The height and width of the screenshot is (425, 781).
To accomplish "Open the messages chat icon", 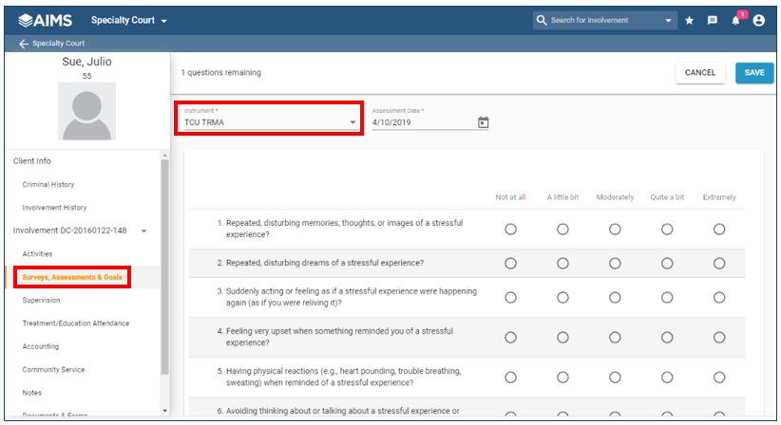I will pos(713,20).
